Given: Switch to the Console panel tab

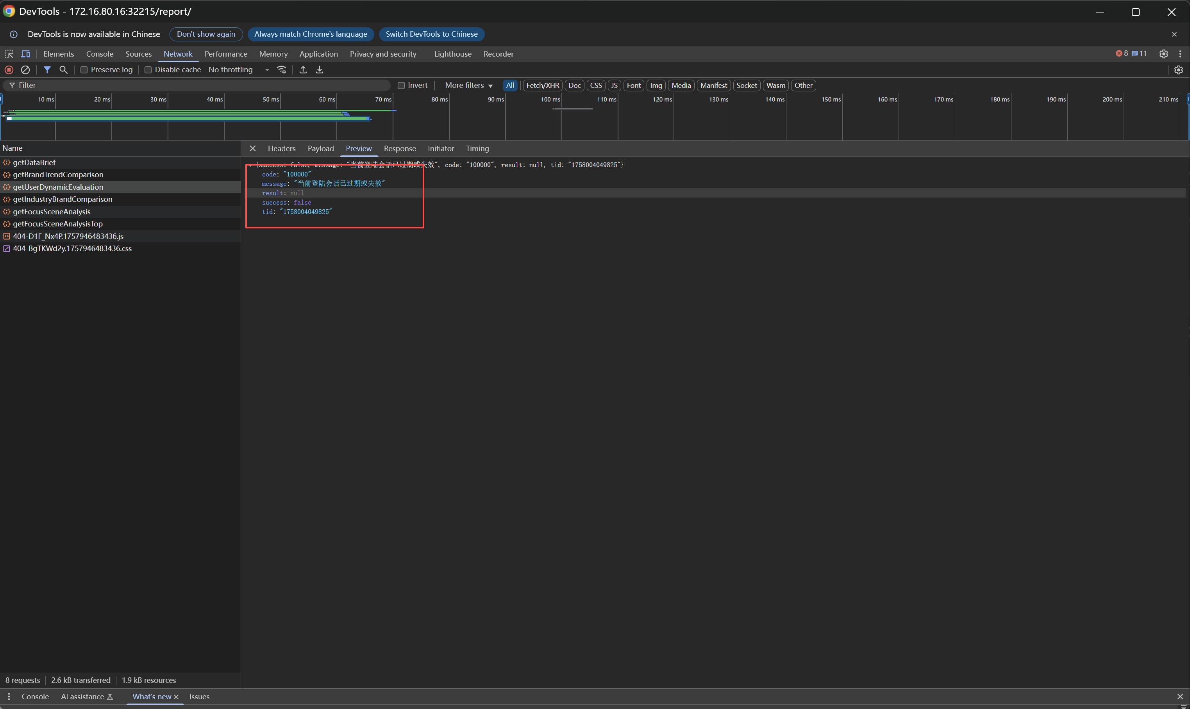Looking at the screenshot, I should (100, 54).
